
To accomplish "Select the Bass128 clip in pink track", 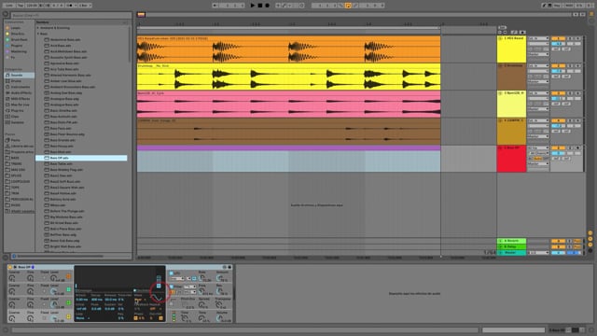I will point(288,104).
